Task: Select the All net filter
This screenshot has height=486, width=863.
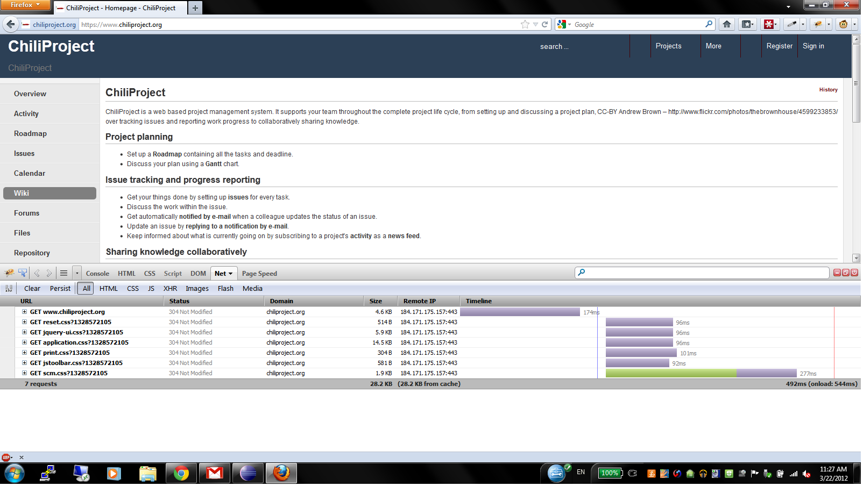Action: 86,289
